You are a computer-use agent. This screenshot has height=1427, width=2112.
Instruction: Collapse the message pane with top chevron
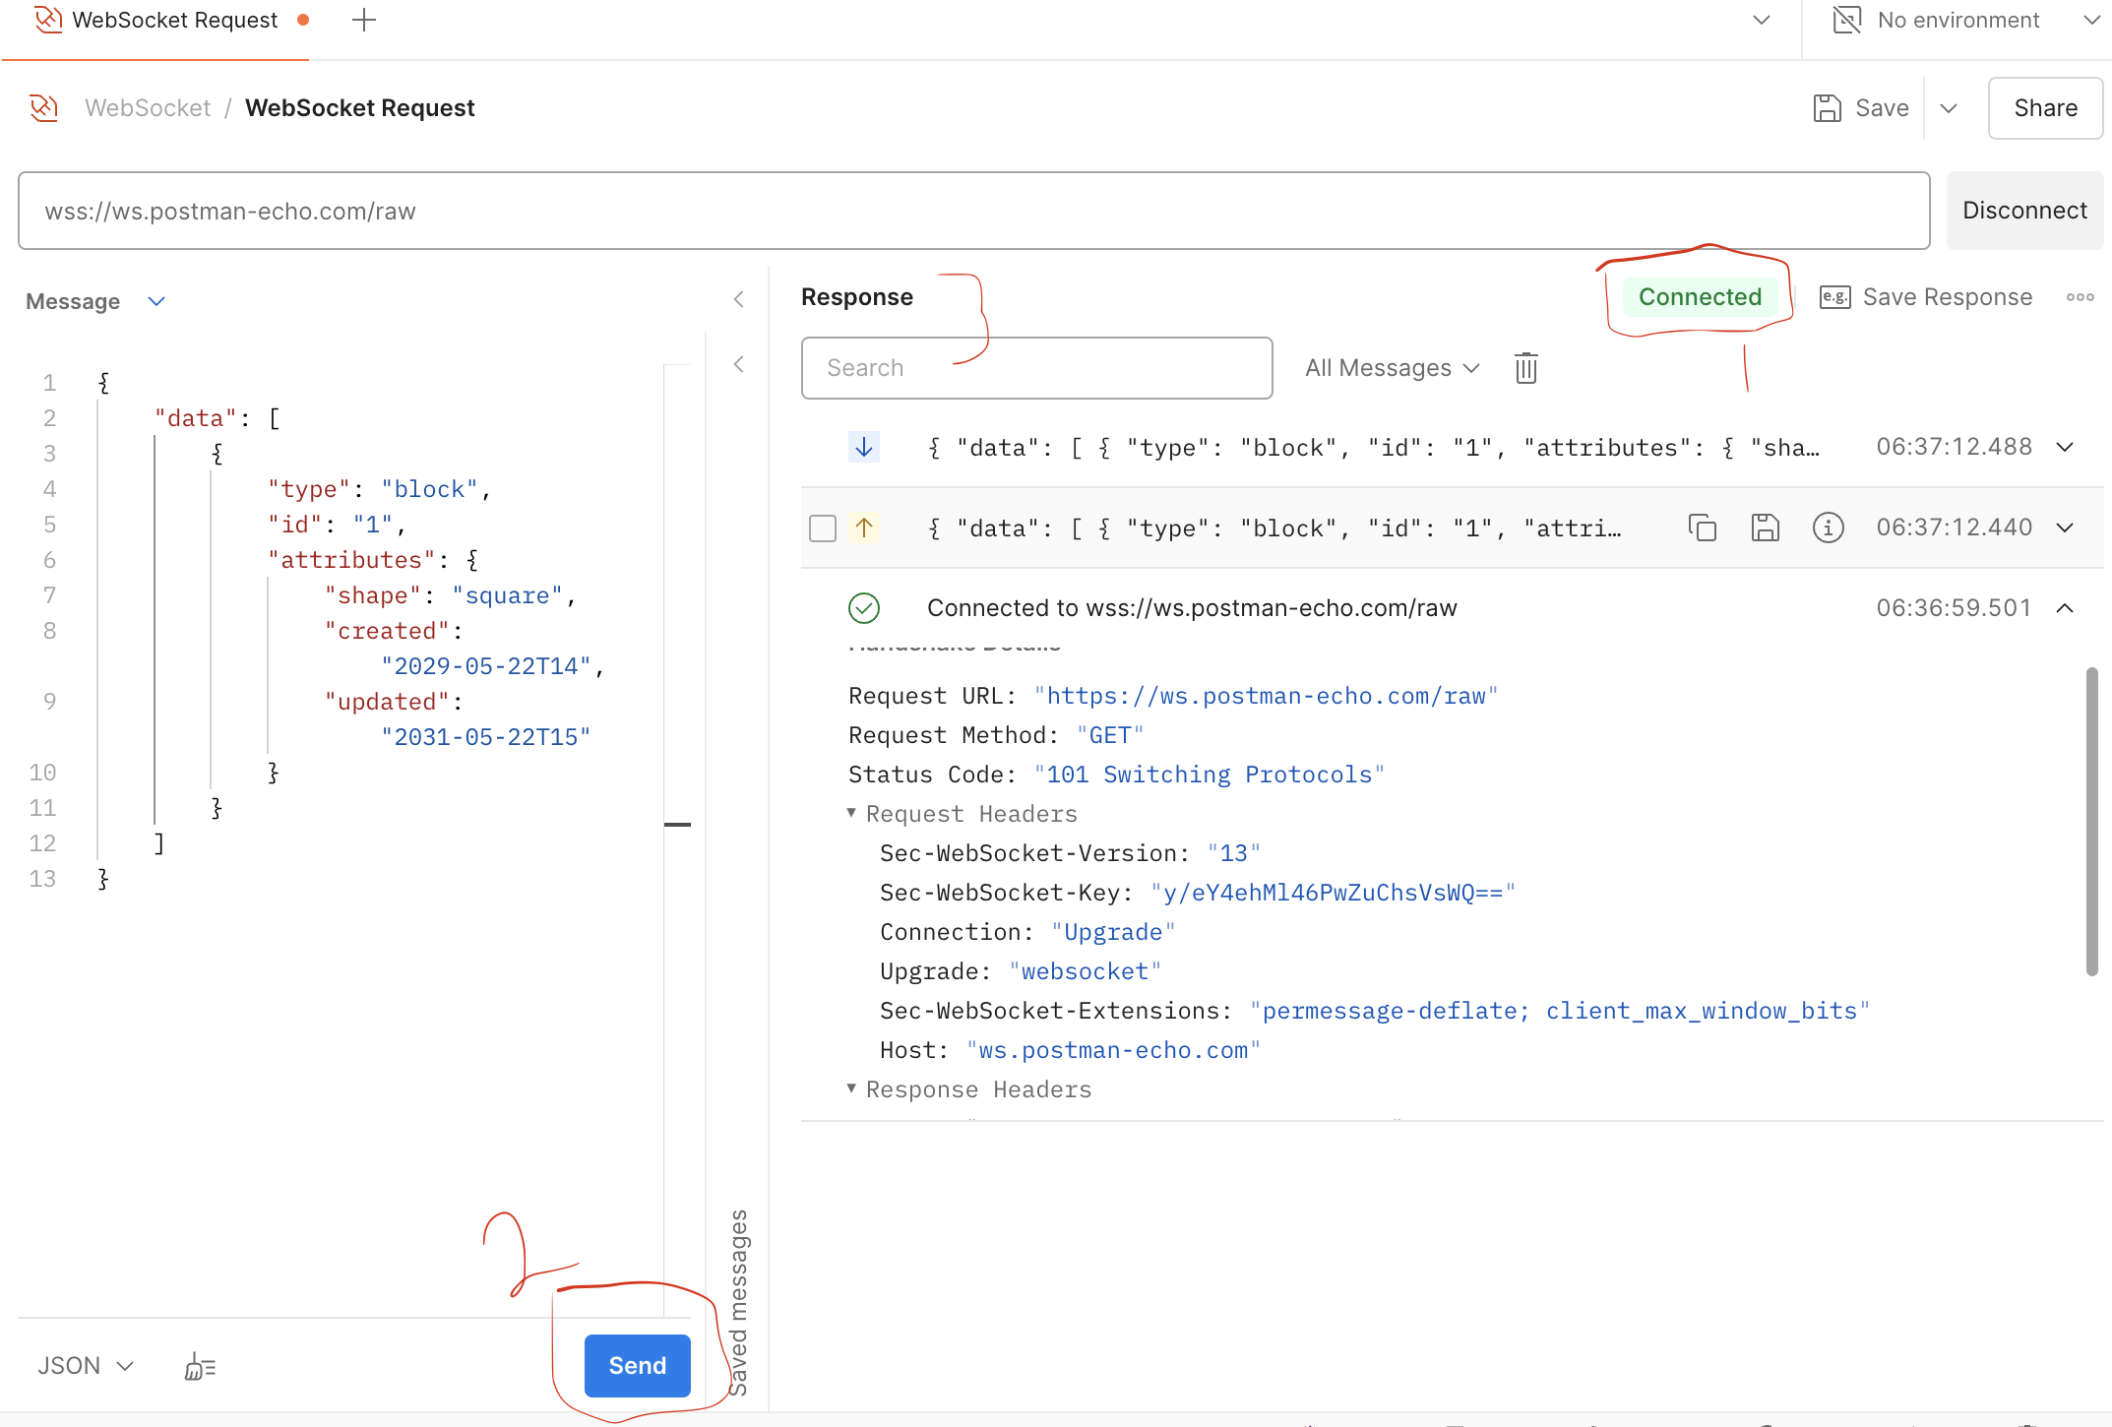pos(738,299)
